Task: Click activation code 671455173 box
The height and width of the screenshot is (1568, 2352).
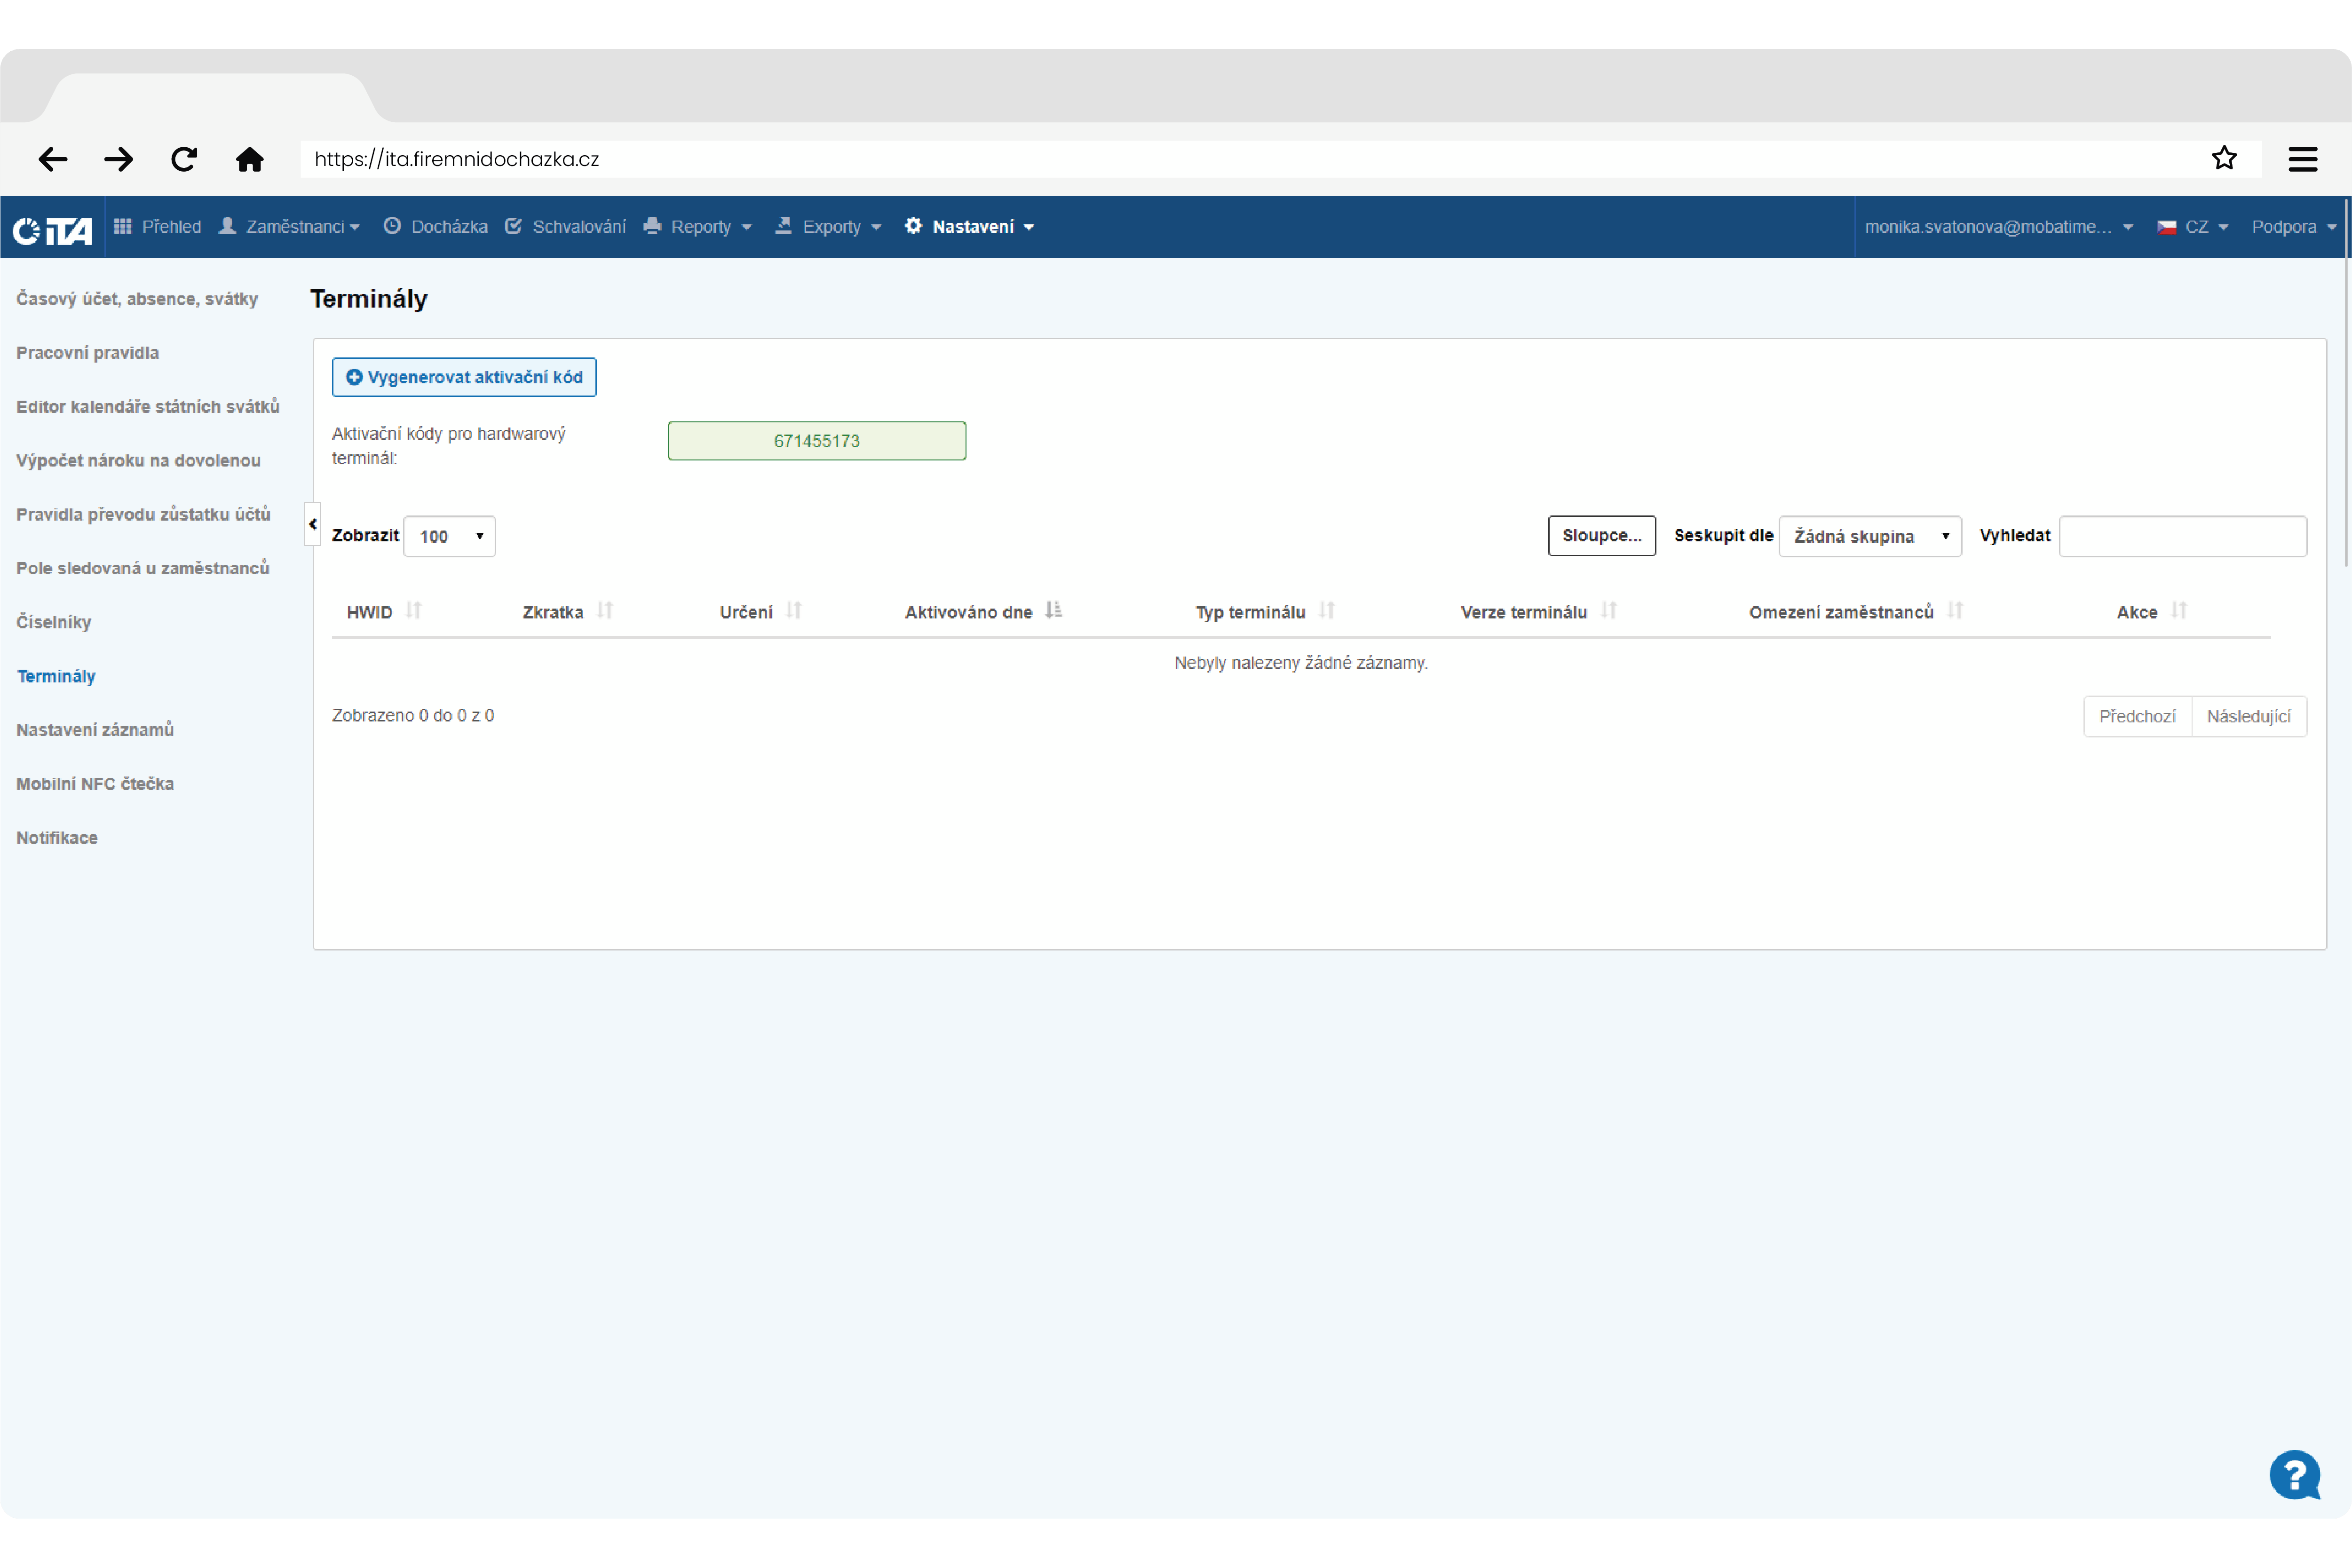Action: point(816,441)
